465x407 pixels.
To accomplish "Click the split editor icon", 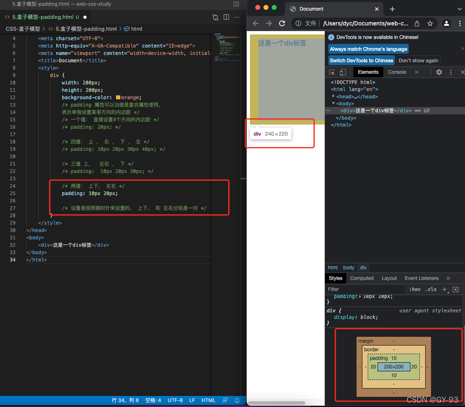I will pyautogui.click(x=226, y=17).
